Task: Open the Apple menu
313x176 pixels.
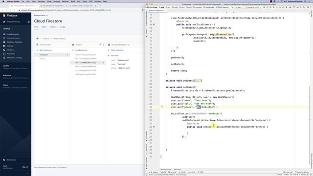Action: (3, 1)
